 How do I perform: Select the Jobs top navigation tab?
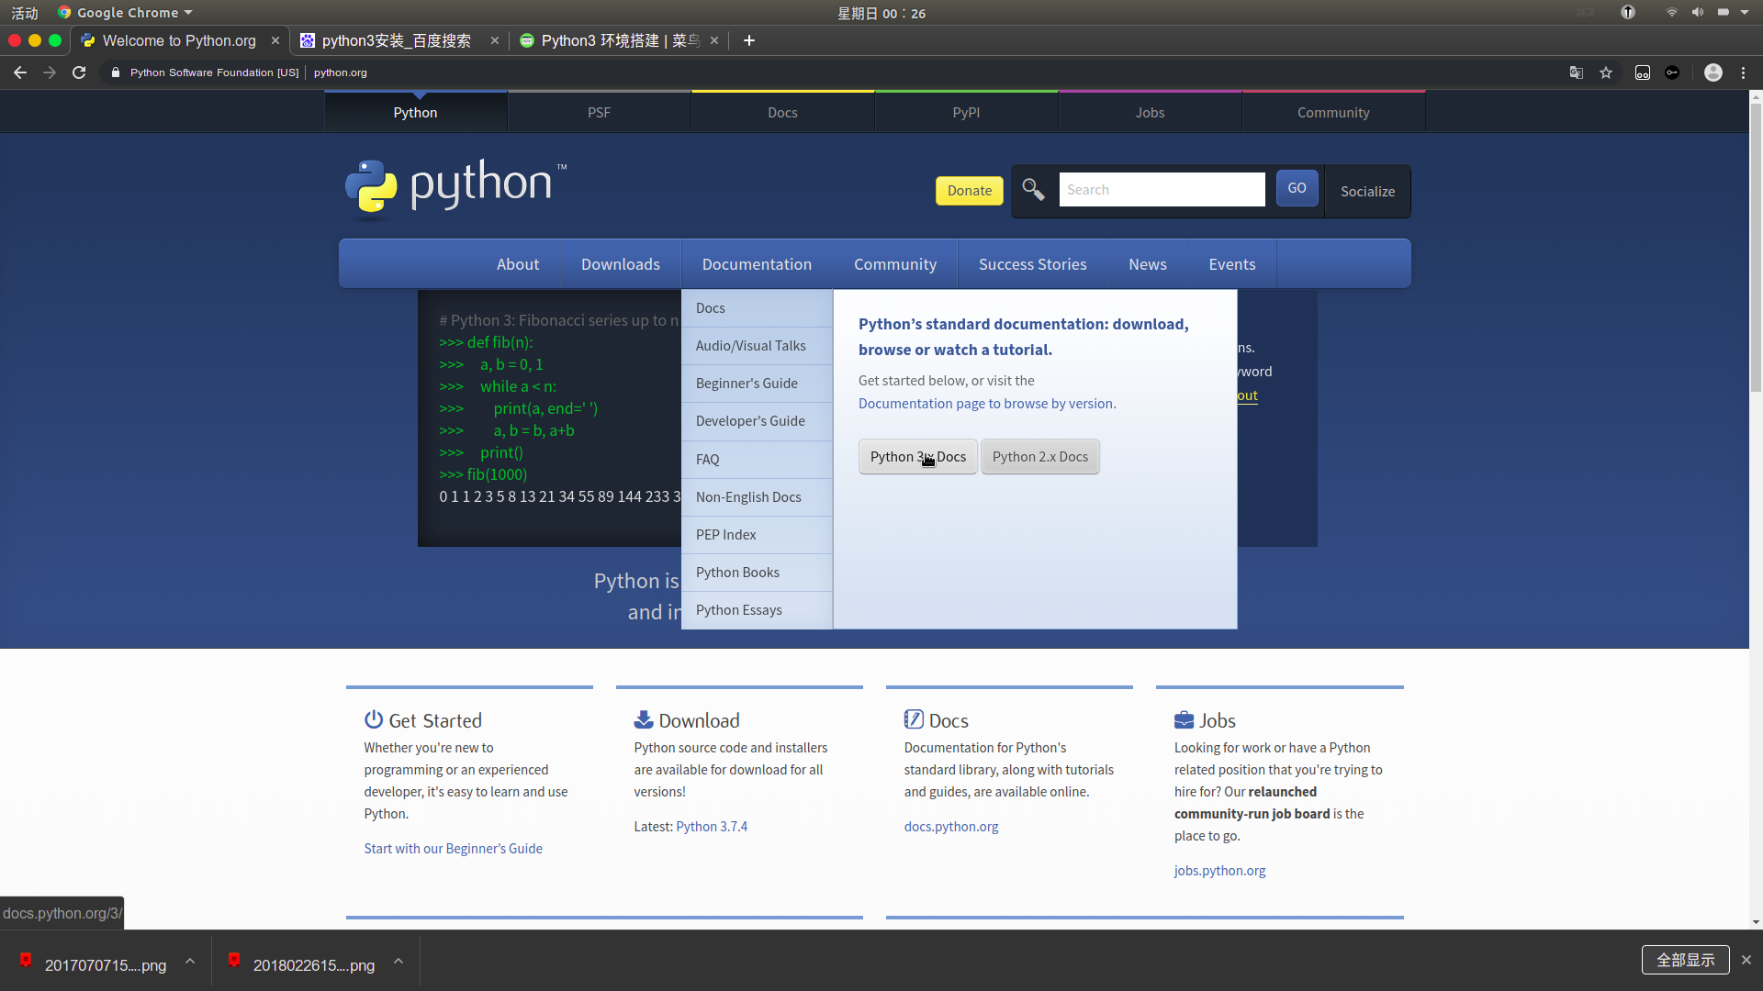1150,112
